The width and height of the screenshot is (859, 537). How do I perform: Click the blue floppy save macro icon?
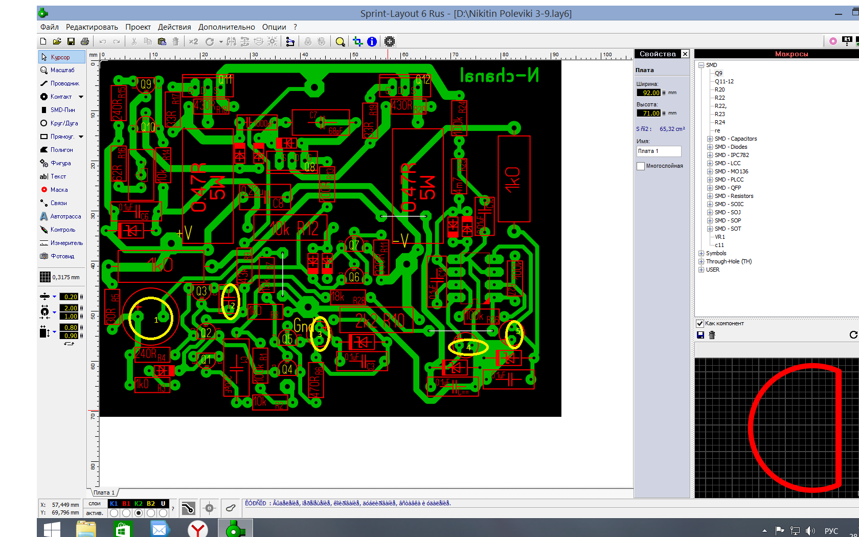(x=700, y=335)
